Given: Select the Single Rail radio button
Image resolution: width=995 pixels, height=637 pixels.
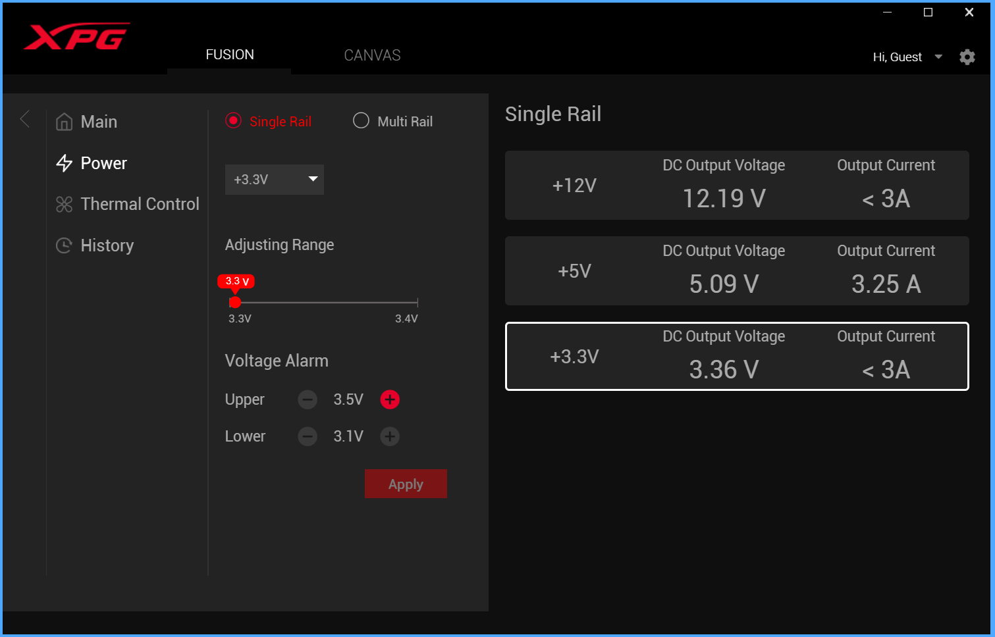Looking at the screenshot, I should 233,120.
